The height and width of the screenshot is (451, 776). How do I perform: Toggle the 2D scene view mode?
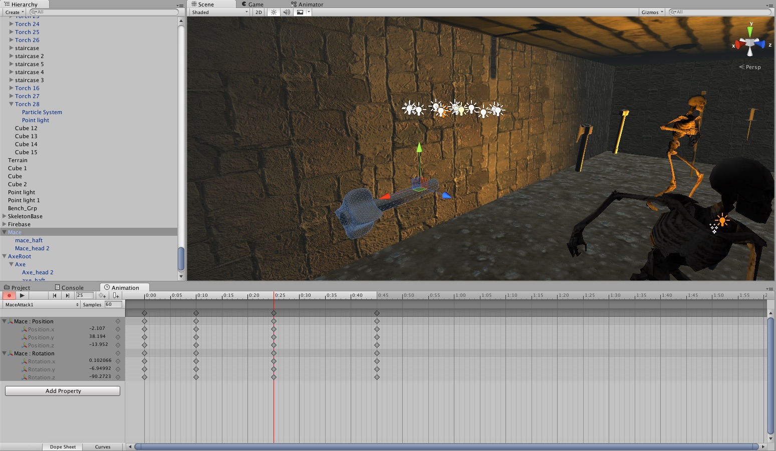pos(258,12)
